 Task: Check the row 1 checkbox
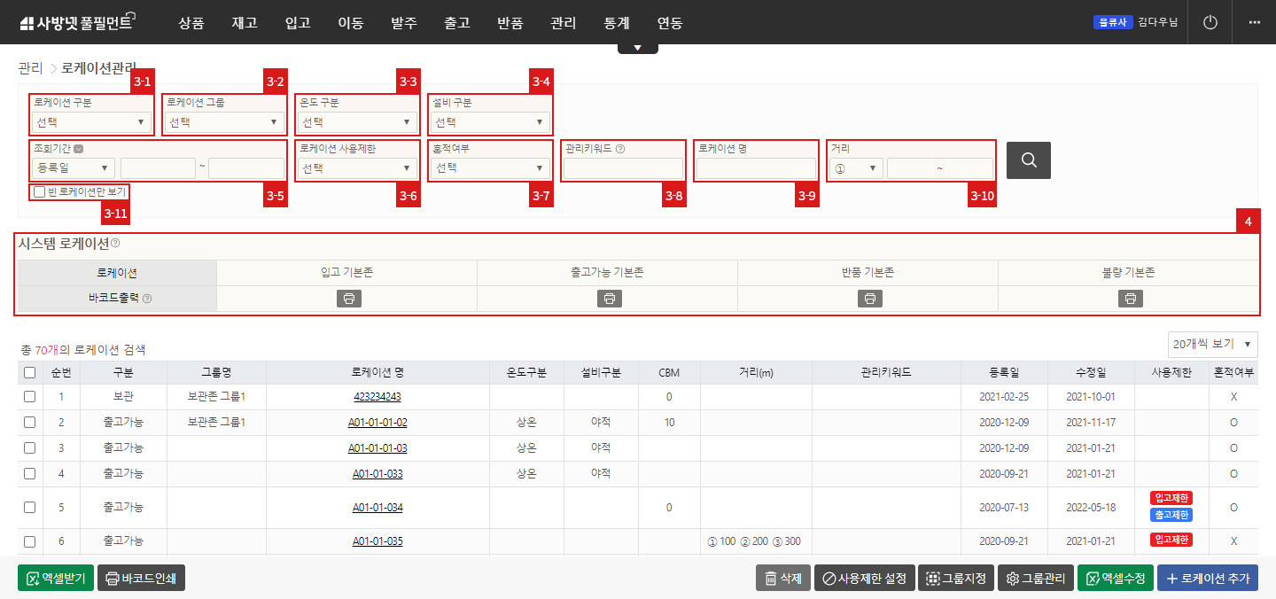[x=29, y=397]
